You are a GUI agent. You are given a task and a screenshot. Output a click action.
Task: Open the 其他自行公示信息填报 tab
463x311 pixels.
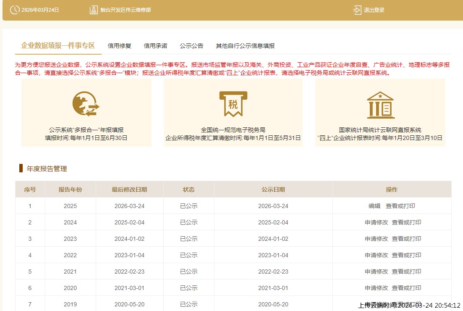pos(246,45)
